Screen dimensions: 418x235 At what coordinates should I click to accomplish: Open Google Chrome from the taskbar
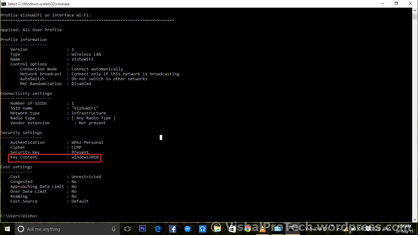[x=247, y=229]
